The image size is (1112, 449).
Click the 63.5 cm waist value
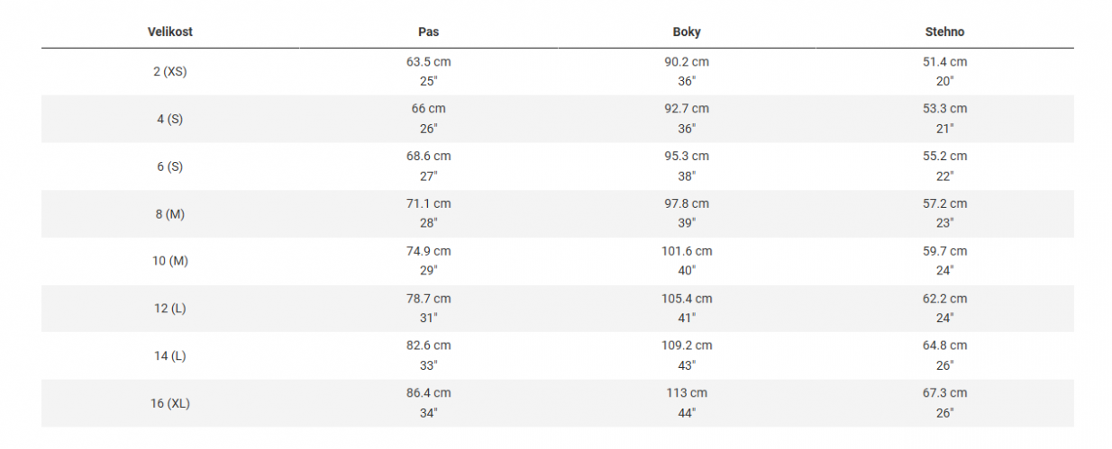point(429,62)
